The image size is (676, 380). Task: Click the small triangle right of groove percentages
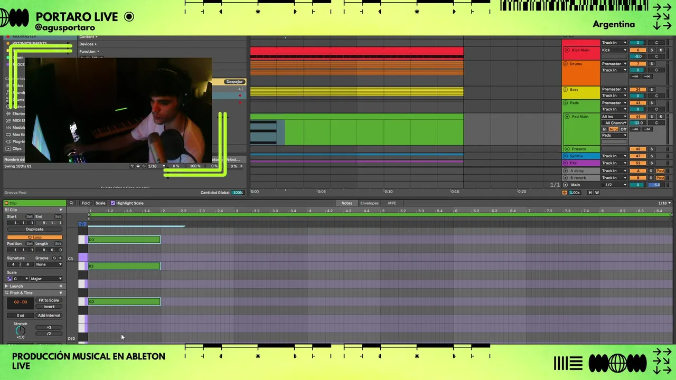241,166
